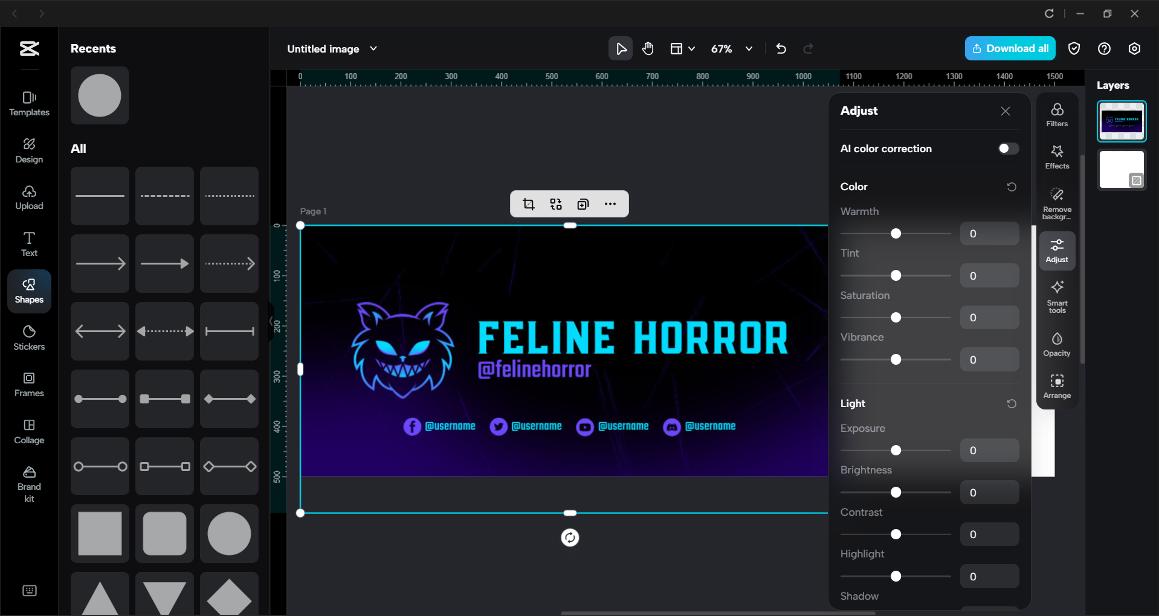
Task: Enable AI color correction
Action: pos(1007,149)
